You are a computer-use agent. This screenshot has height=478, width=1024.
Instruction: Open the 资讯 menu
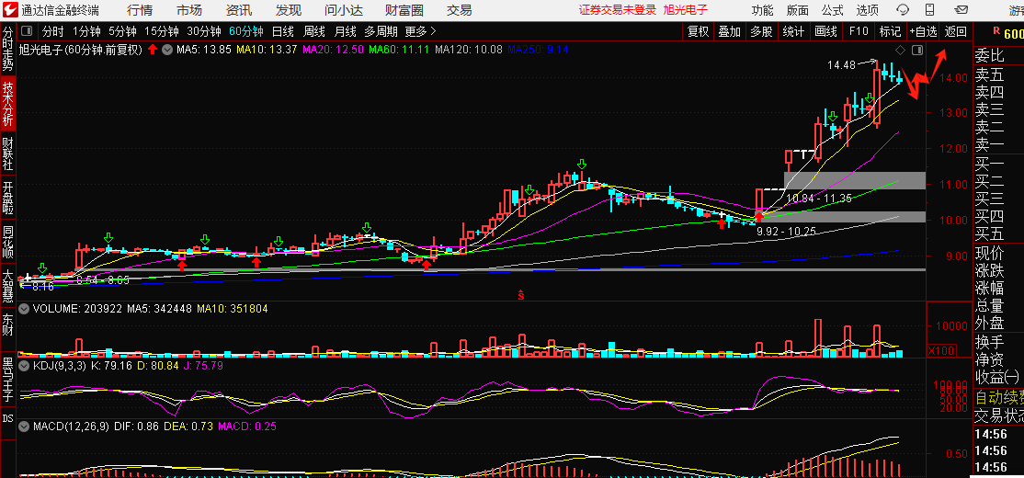[239, 10]
